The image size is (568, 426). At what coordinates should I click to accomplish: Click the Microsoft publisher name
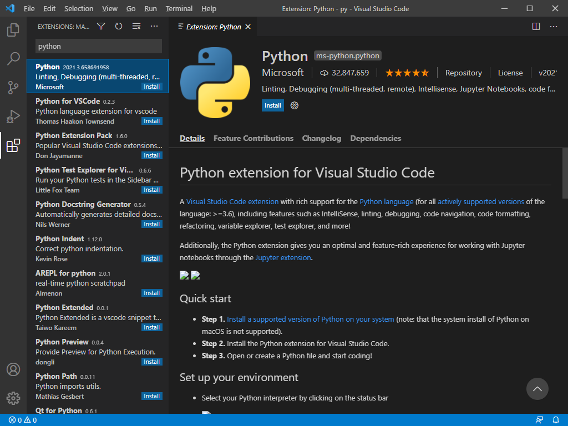point(283,73)
